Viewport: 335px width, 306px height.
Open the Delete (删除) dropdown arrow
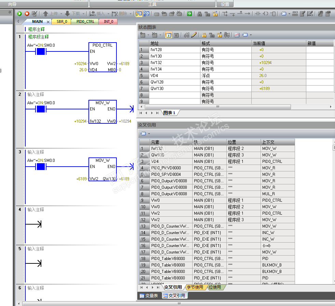131,14
